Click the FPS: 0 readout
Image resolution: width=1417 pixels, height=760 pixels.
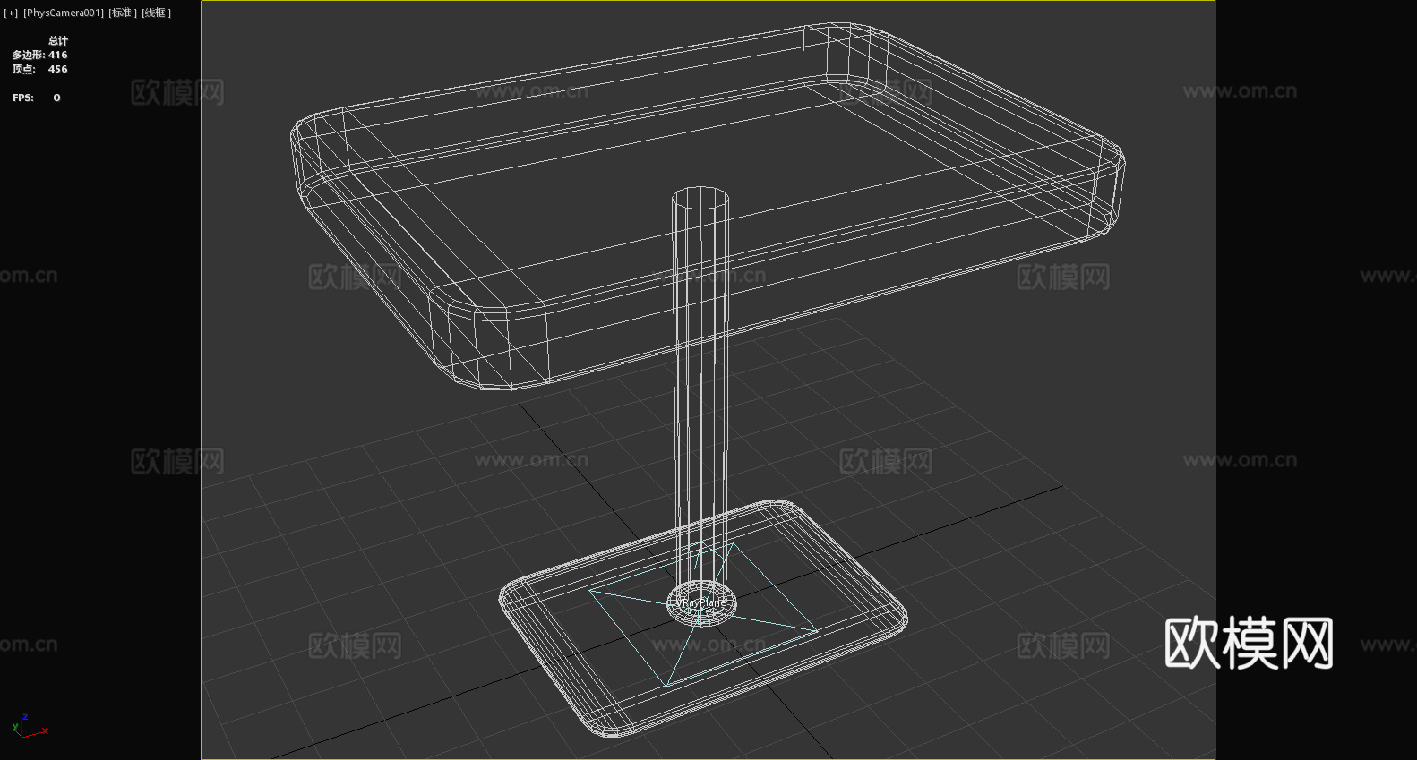37,98
